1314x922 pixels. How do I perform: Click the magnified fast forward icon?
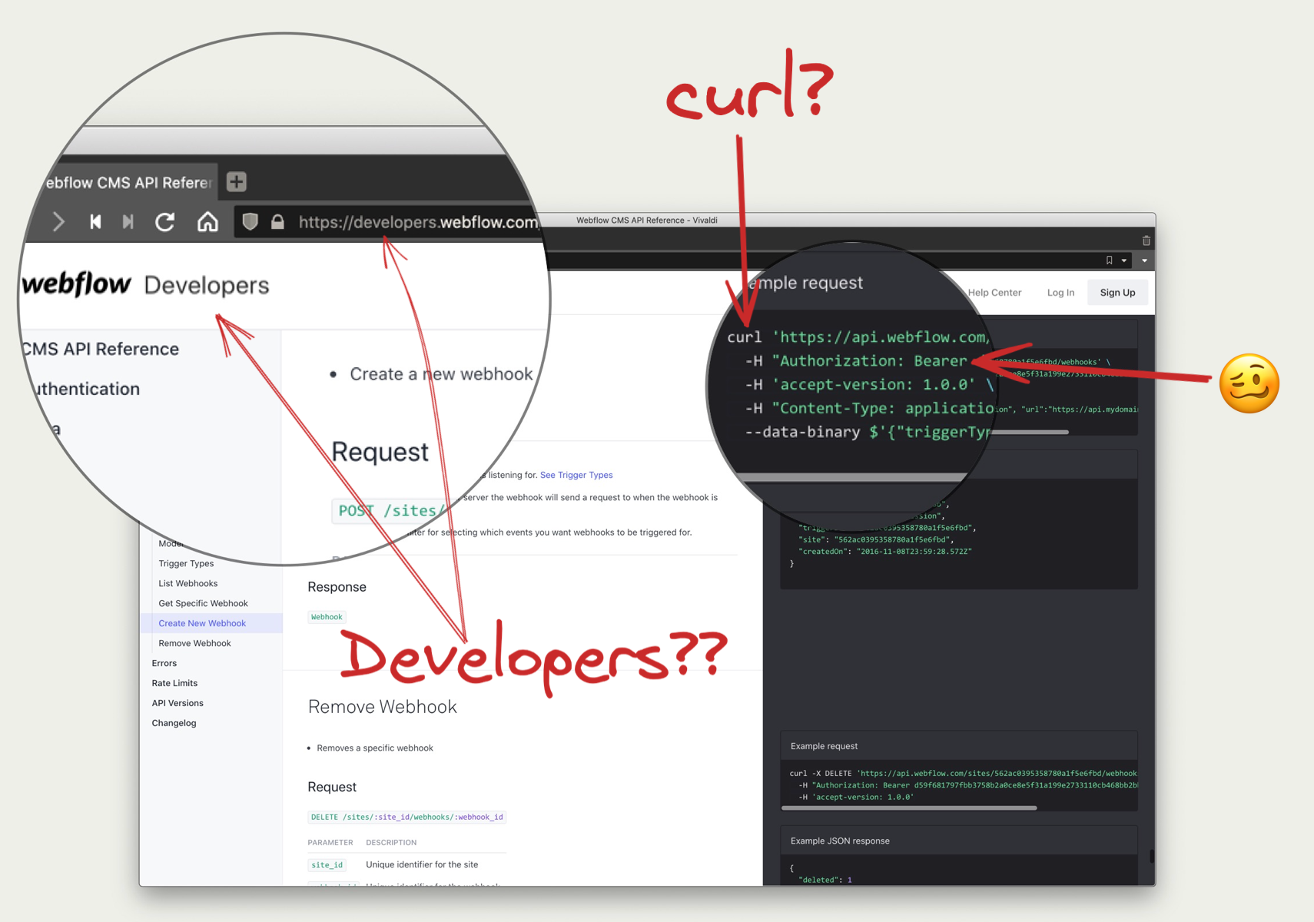coord(128,222)
